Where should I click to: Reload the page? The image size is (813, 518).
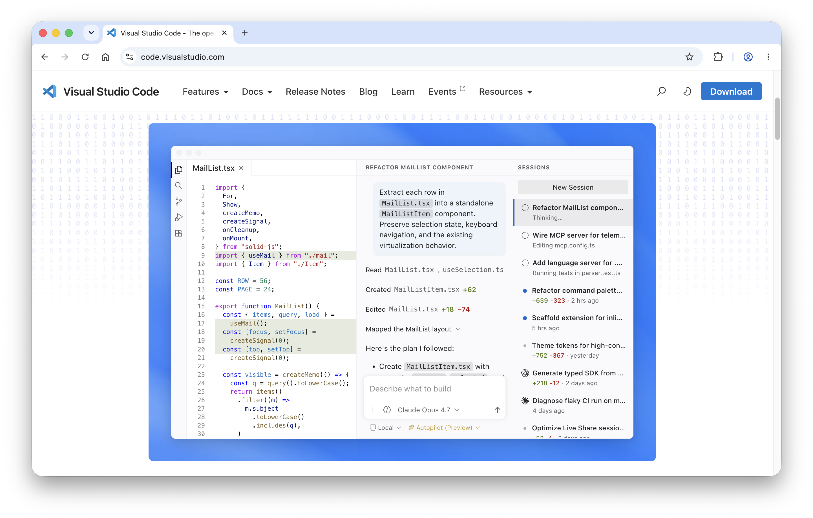pyautogui.click(x=85, y=57)
